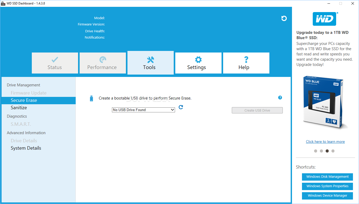Expand the No USB Drive Found dropdown
Viewport: 359px width, 204px height.
[x=143, y=110]
